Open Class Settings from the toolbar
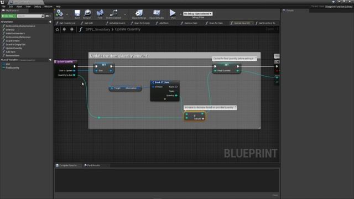 click(x=139, y=14)
